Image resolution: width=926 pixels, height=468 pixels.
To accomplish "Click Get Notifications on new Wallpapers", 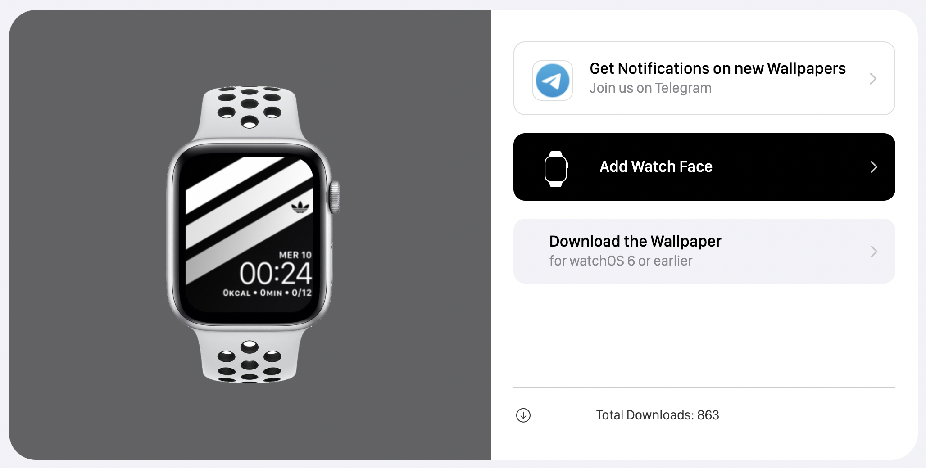I will click(x=717, y=68).
